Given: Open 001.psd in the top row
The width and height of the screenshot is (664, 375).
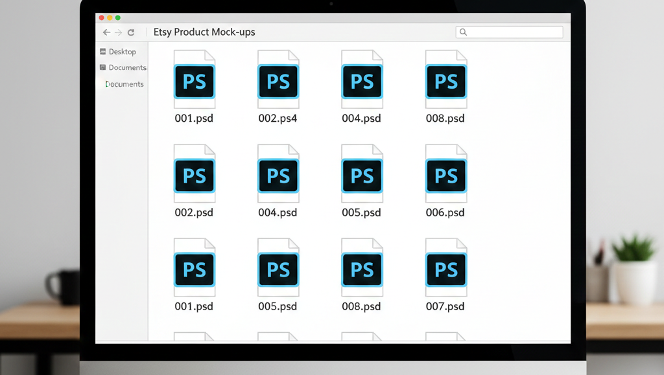Looking at the screenshot, I should click(x=194, y=80).
